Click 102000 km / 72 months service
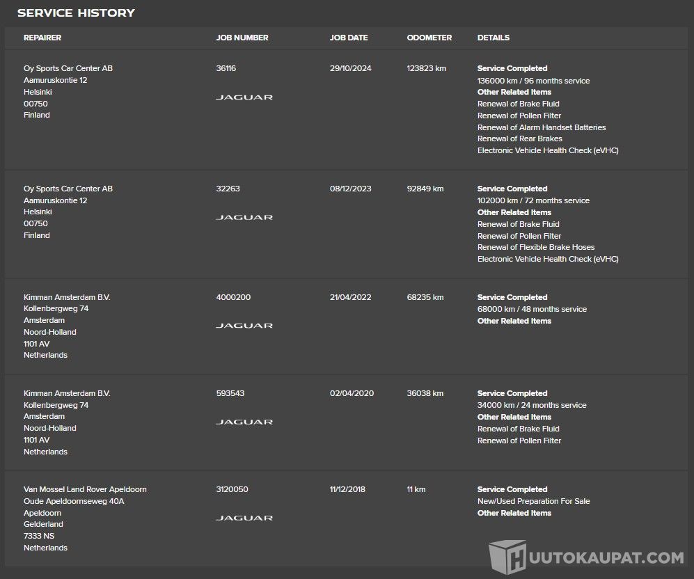 [x=533, y=200]
